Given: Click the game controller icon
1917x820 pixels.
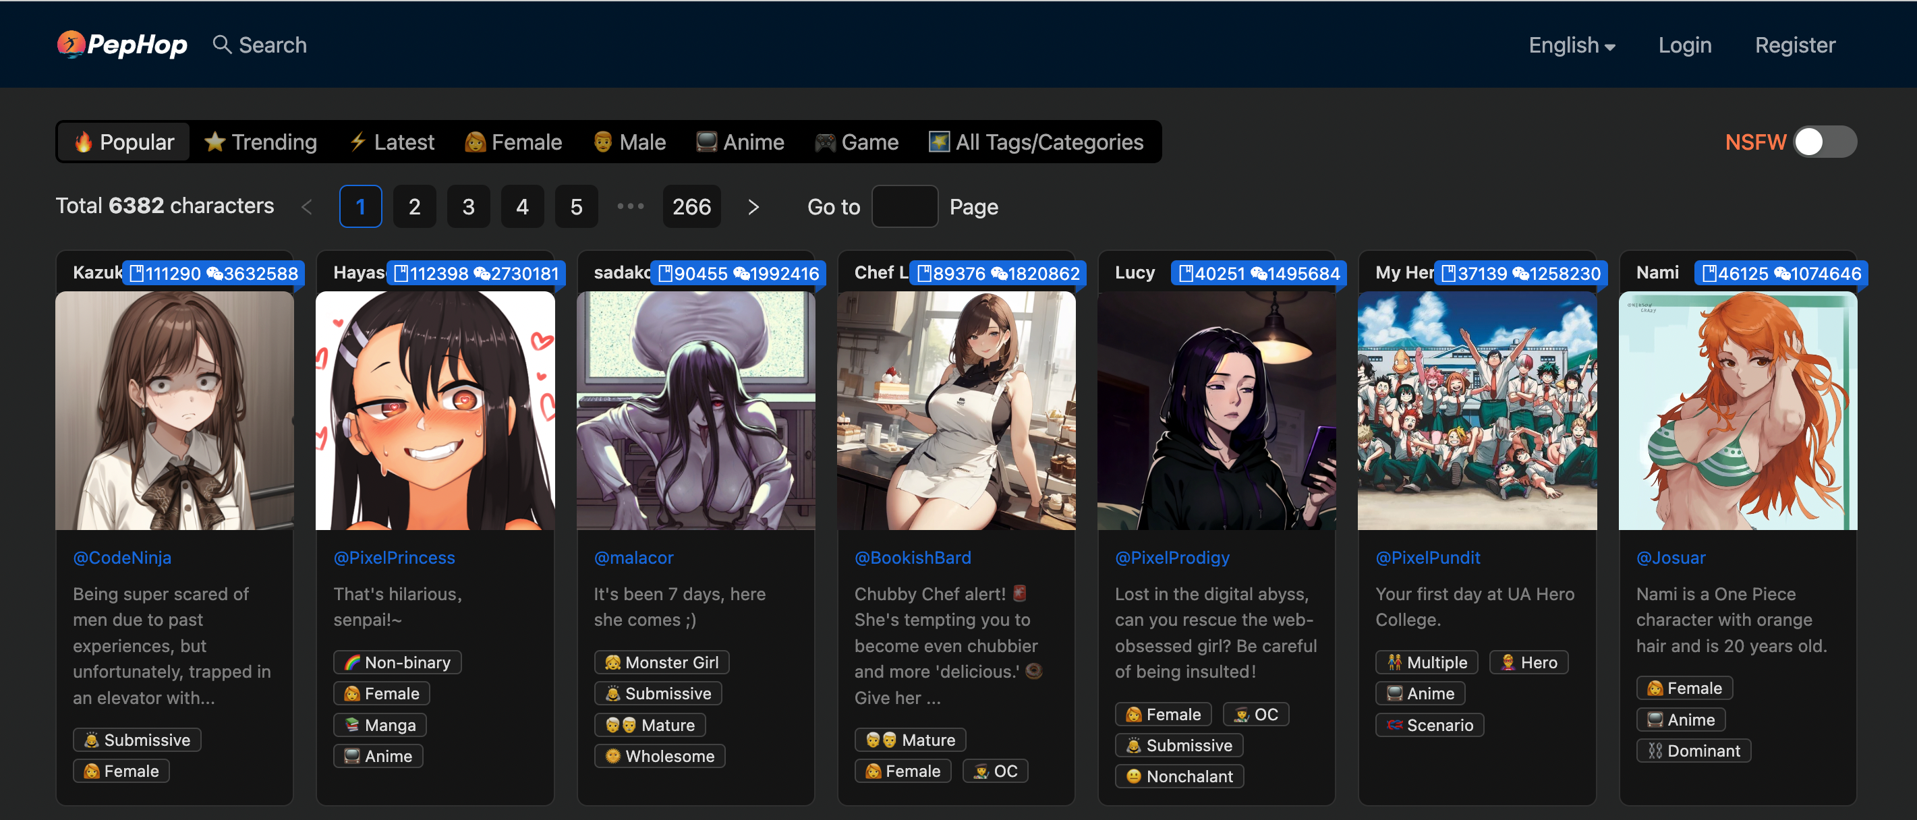Looking at the screenshot, I should (824, 142).
